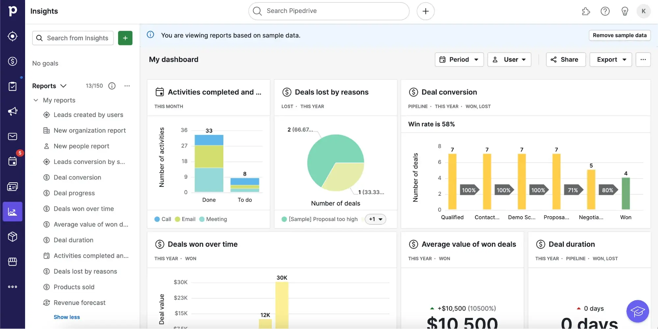
Task: Open the Mail inbox sidebar icon
Action: tap(13, 137)
